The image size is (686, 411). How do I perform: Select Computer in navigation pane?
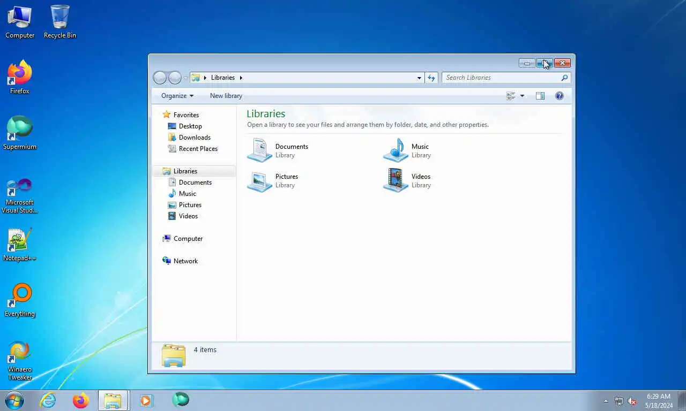tap(182, 239)
